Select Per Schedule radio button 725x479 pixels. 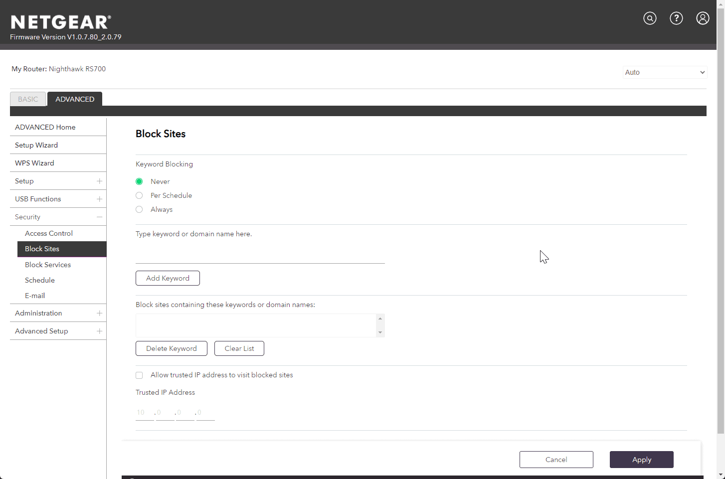[139, 195]
